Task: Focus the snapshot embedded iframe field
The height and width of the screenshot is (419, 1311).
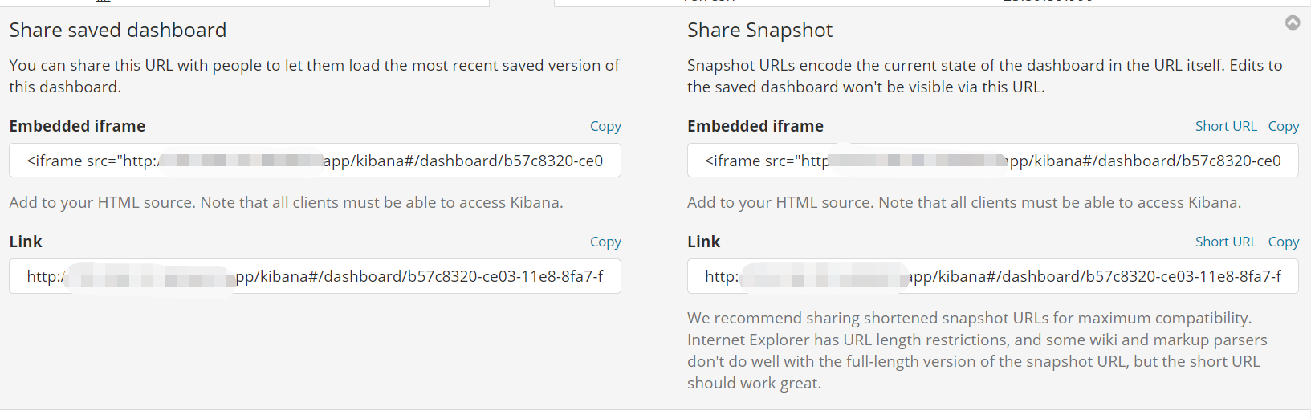Action: pos(992,161)
